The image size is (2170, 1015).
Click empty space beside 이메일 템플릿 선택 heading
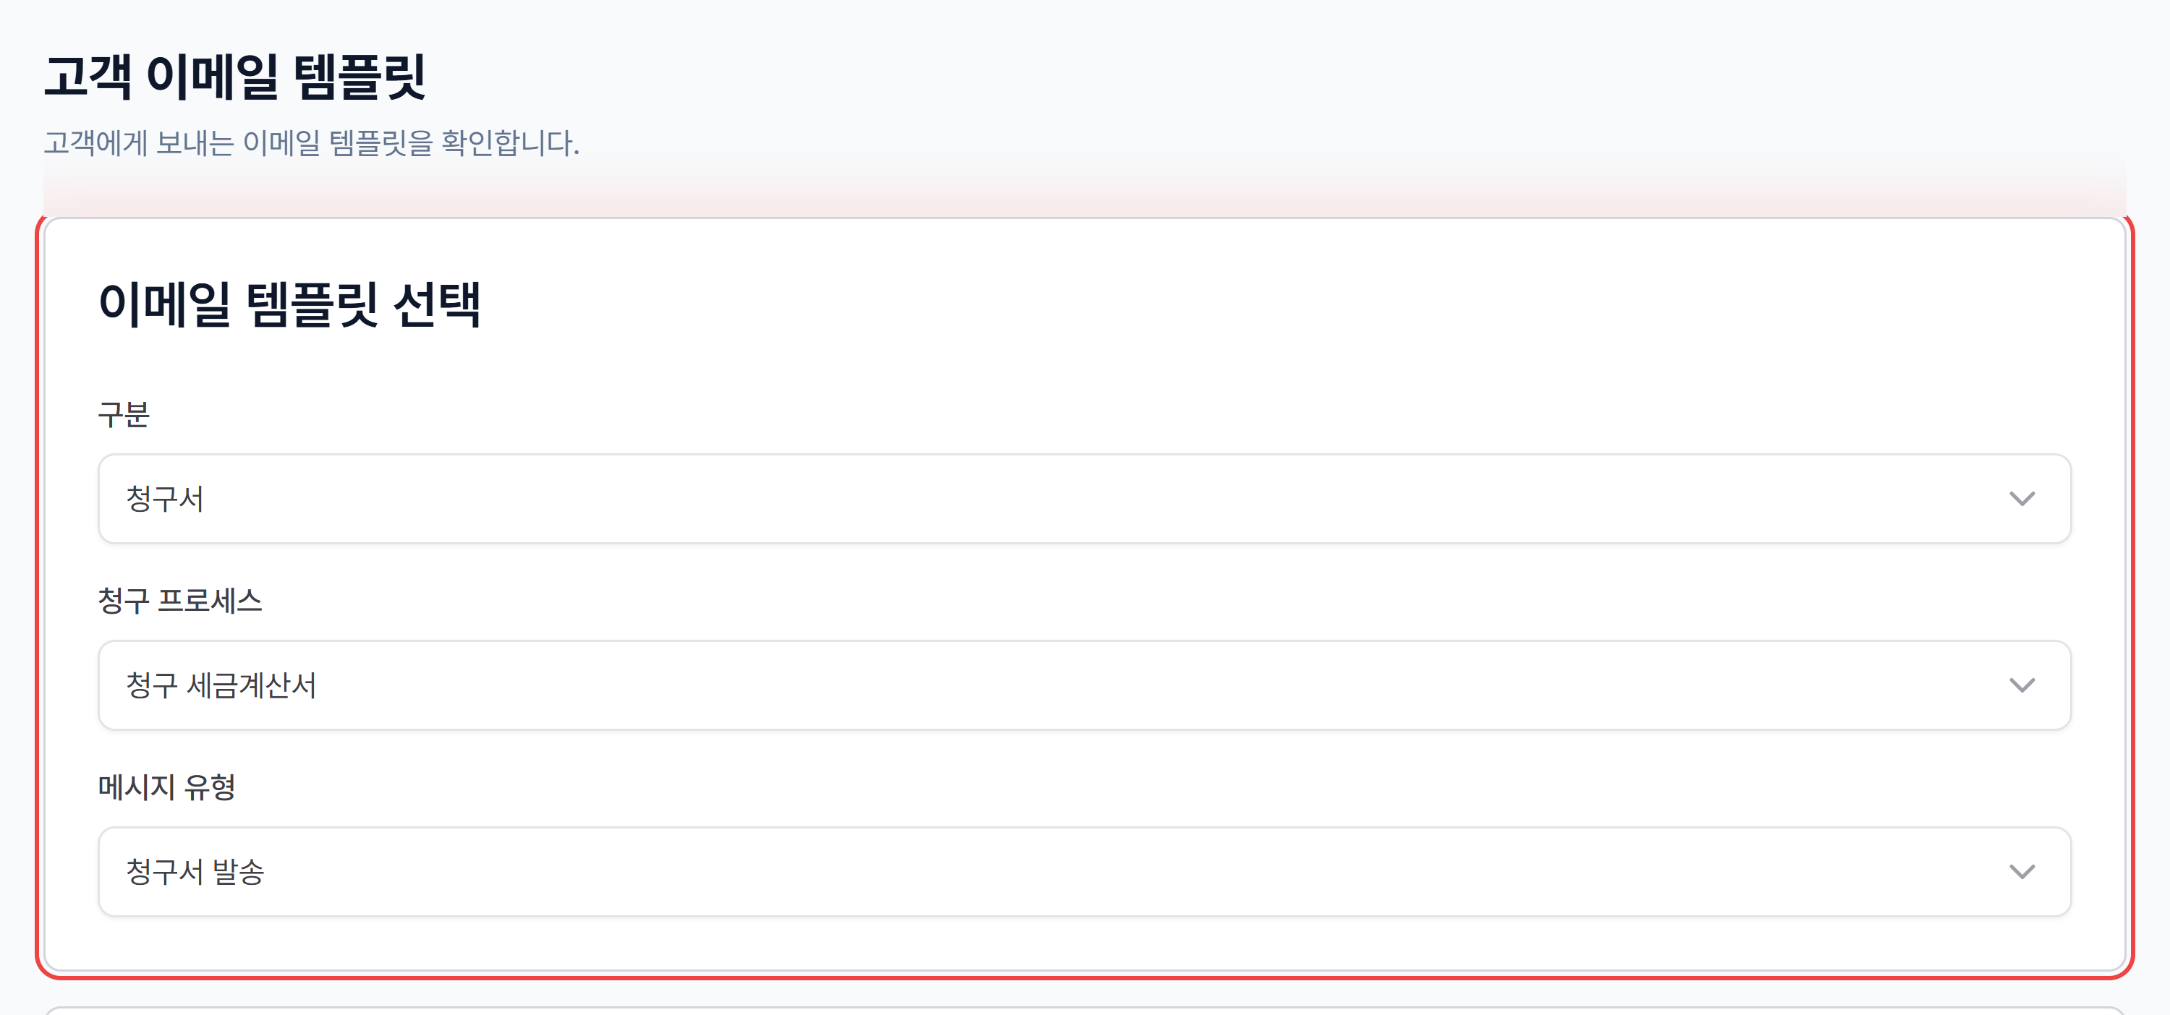pyautogui.click(x=1264, y=304)
